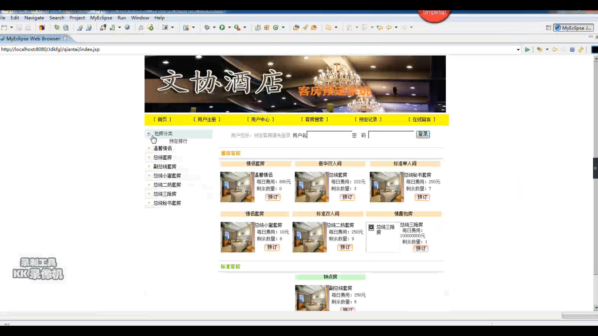This screenshot has height=336, width=598.
Task: Click the search flashlight toolbar icon
Action: pos(305,27)
